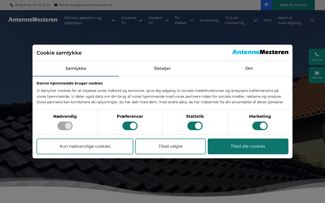Click the phone icon beside 'Ring til os'

tap(12, 5)
